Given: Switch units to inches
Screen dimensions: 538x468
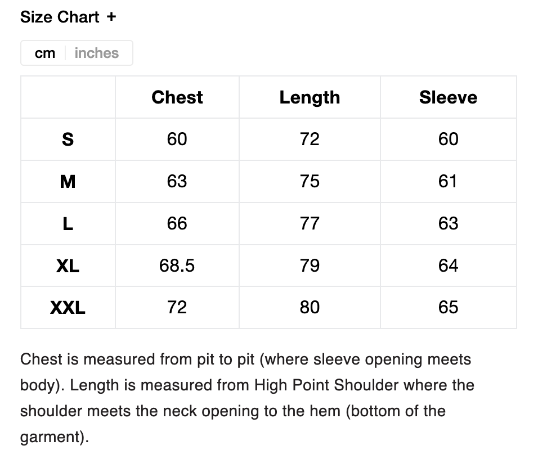Looking at the screenshot, I should [96, 53].
